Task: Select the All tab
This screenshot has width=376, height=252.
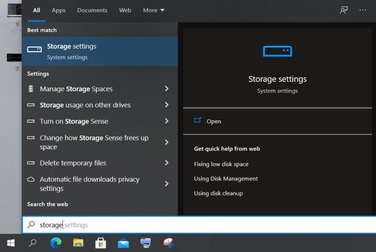Action: [x=36, y=11]
